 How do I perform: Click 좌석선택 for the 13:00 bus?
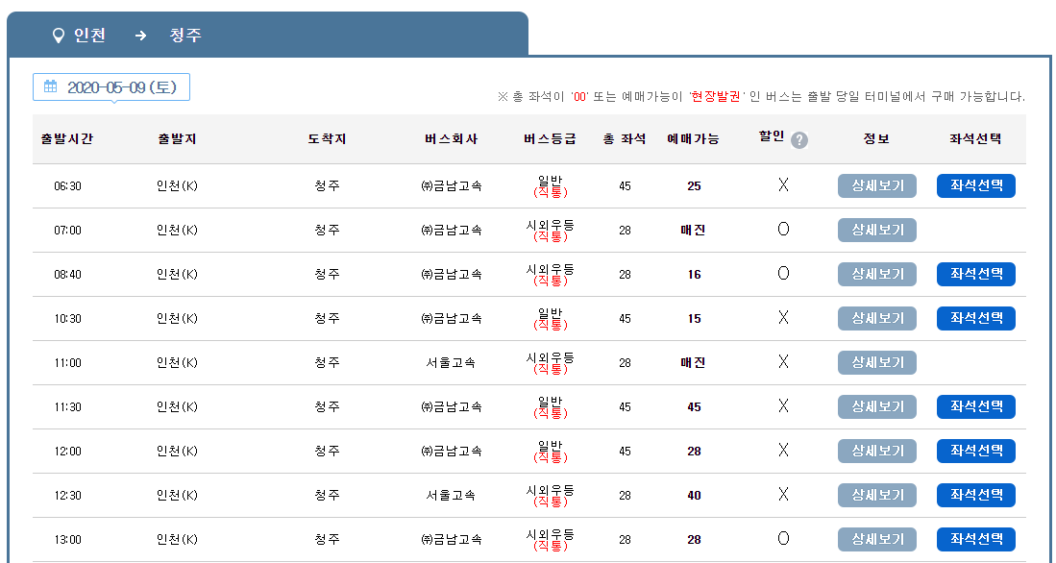tap(976, 539)
